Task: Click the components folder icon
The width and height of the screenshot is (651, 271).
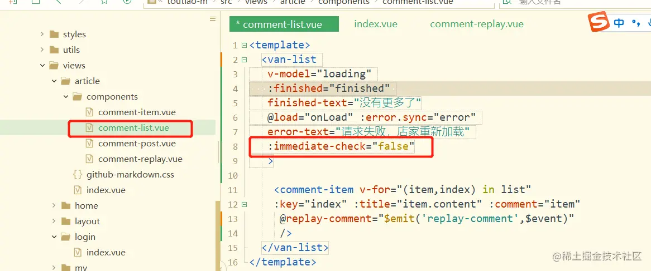Action: click(77, 96)
